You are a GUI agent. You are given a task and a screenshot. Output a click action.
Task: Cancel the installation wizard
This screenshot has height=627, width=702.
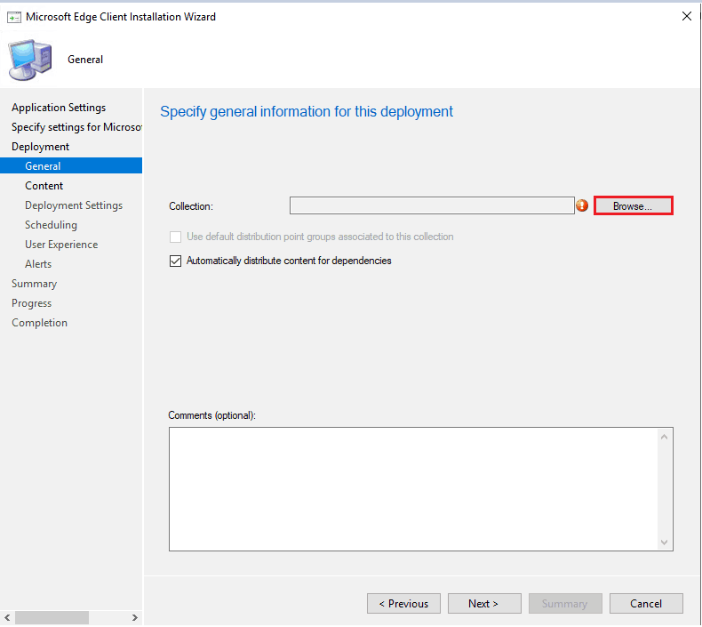[646, 604]
